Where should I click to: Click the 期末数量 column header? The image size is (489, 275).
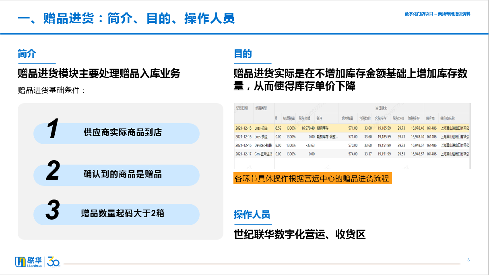tap(347, 118)
